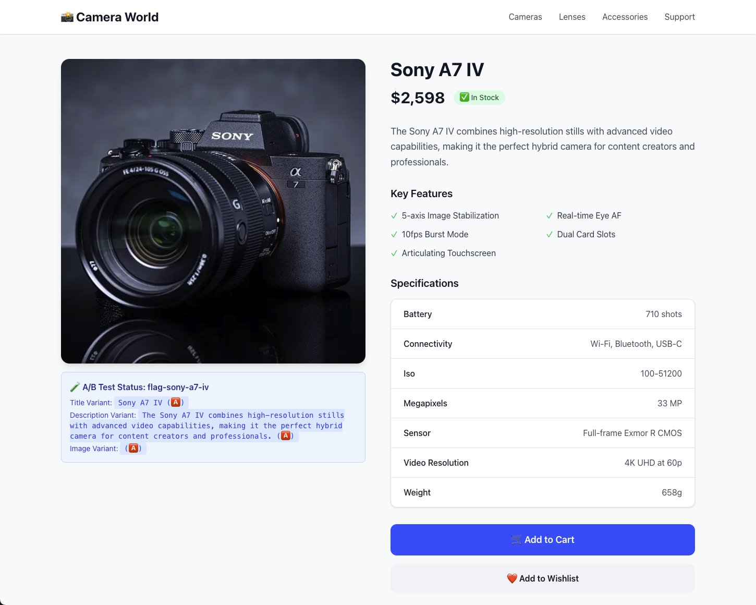Click the cart icon on Add to Cart
Screen dimensions: 756x605
(516, 540)
